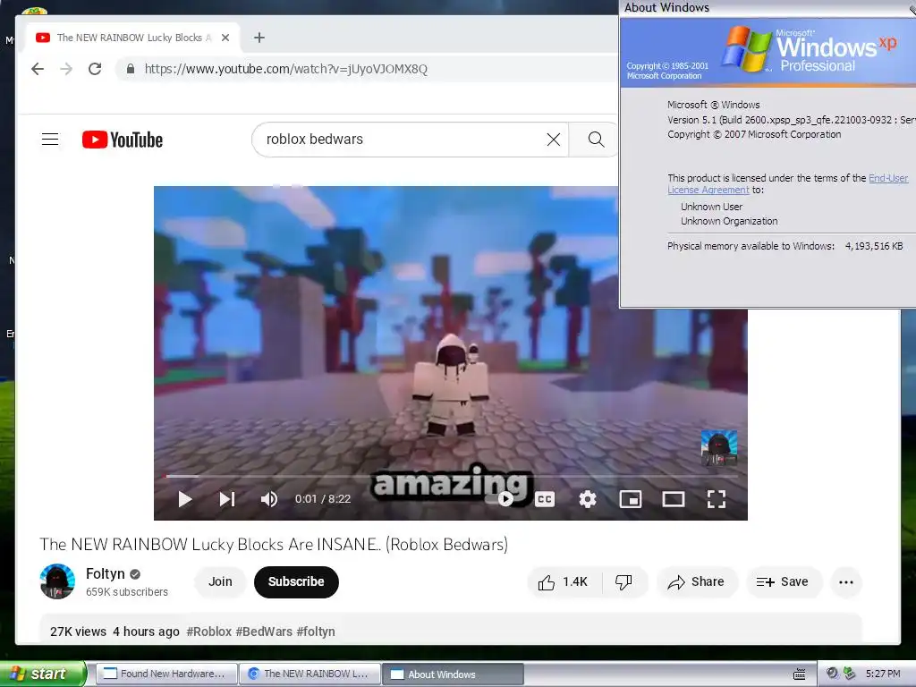Share the video
916x687 pixels.
pos(696,581)
